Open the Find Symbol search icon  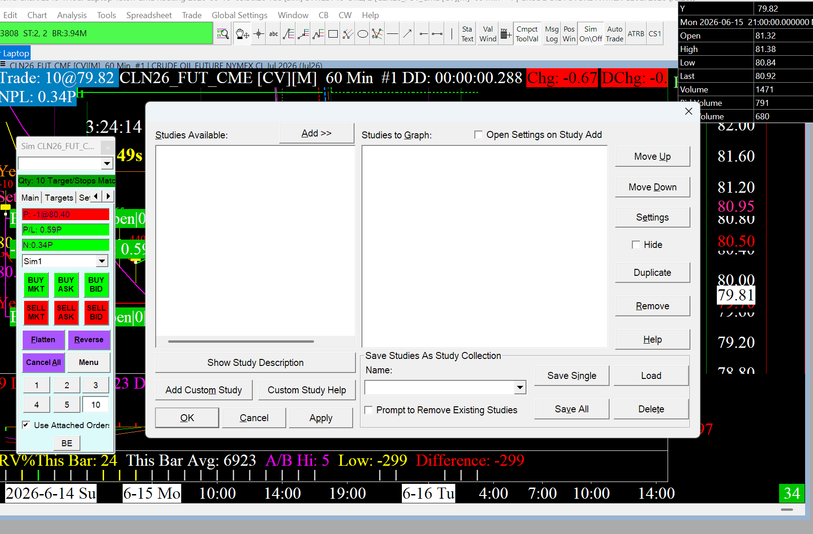(223, 34)
